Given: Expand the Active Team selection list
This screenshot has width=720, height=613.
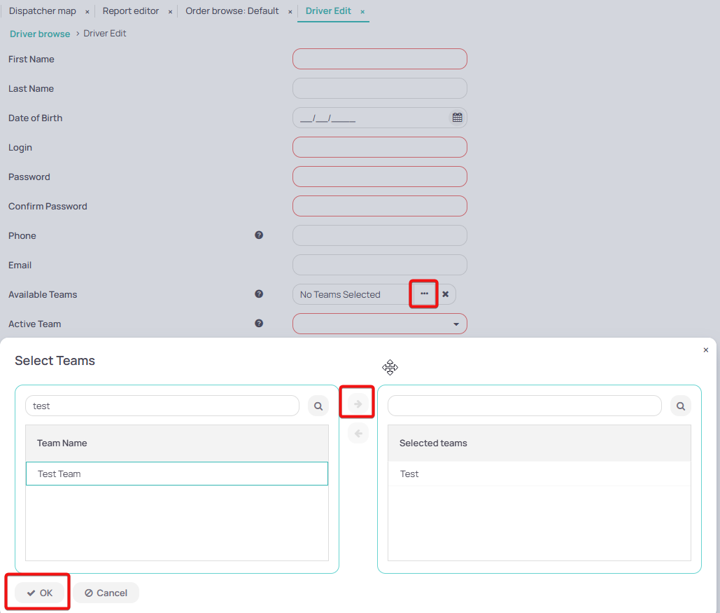Looking at the screenshot, I should pos(456,324).
